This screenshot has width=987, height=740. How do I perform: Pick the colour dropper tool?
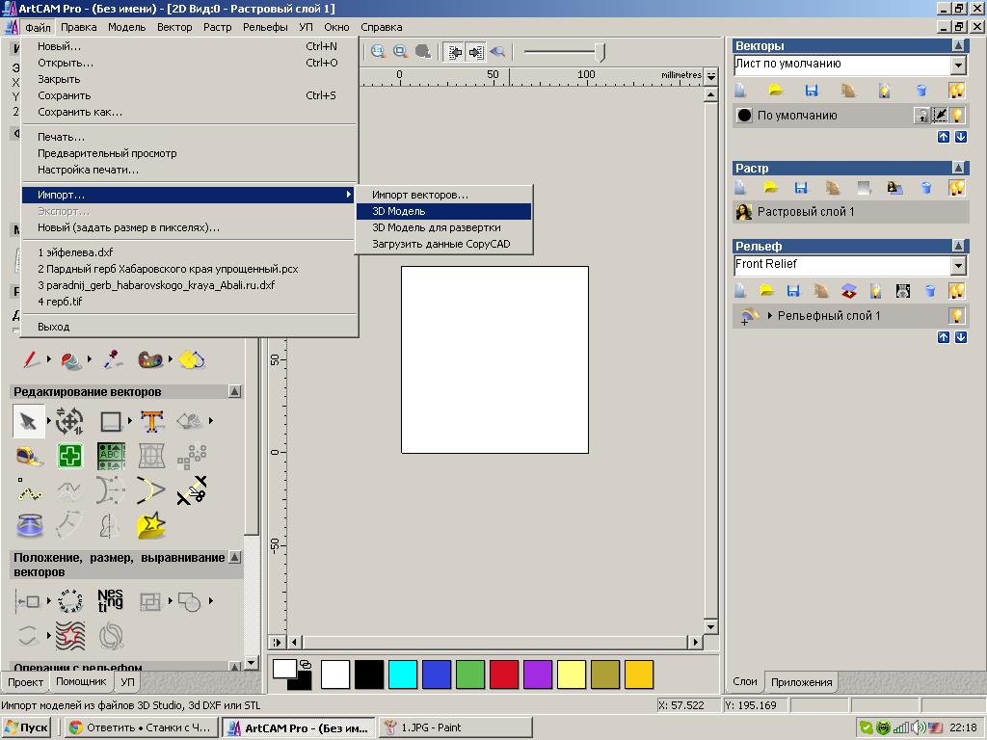[112, 359]
